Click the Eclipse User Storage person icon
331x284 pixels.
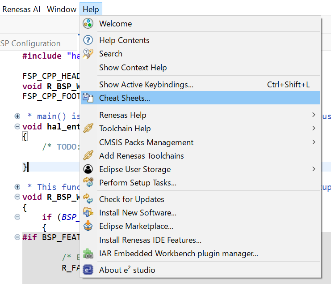[x=88, y=169]
